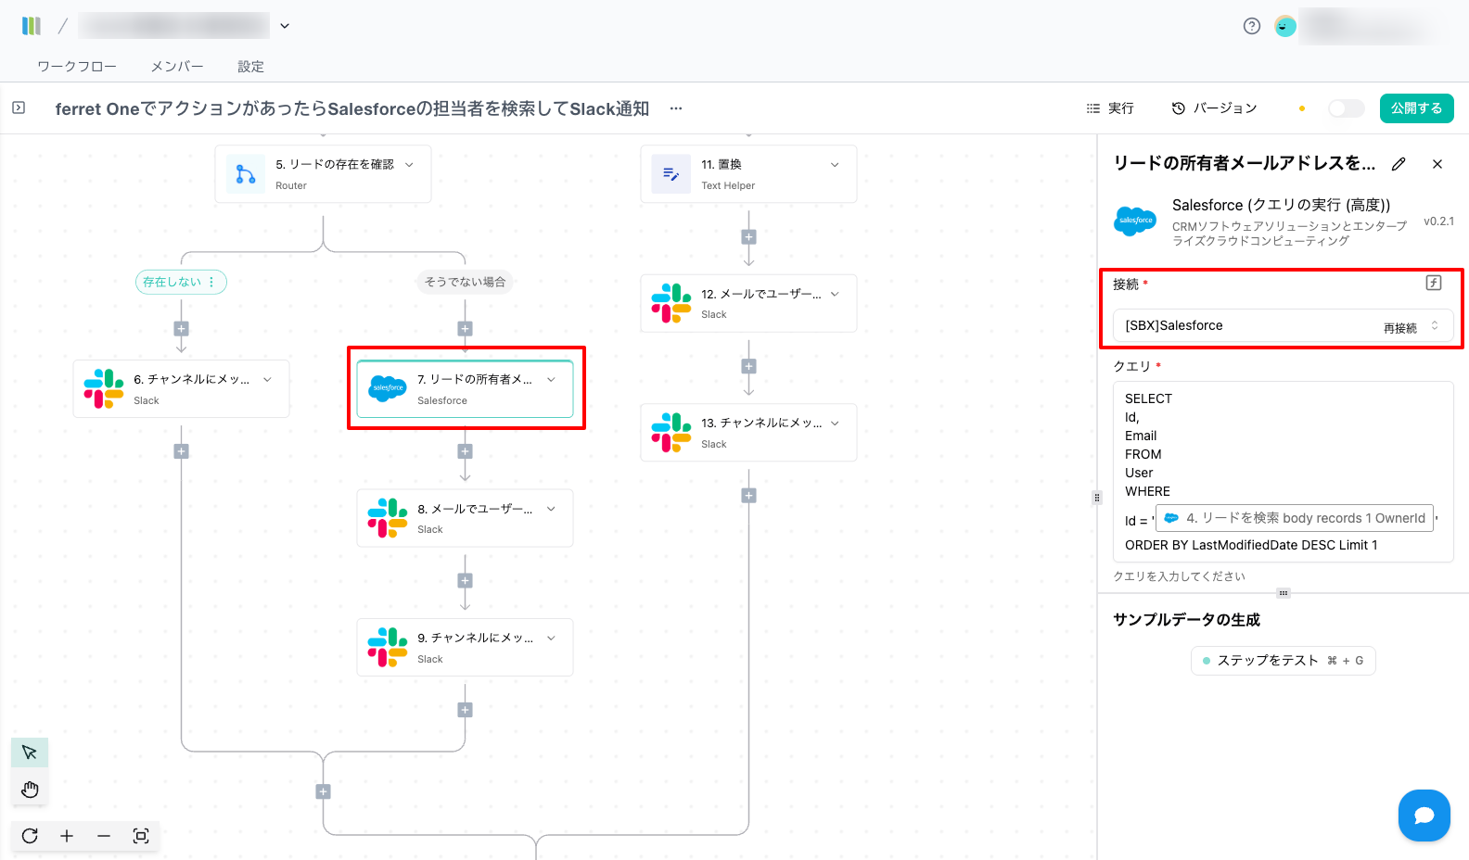This screenshot has height=860, width=1469.
Task: Expand step 7 Salesforce chevron
Action: coord(551,380)
